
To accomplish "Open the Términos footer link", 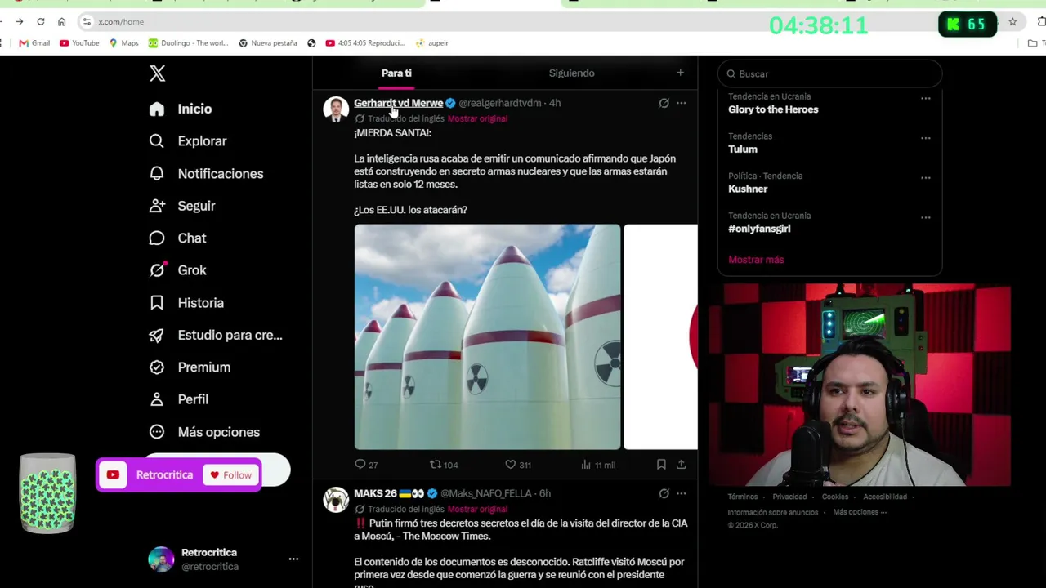I will point(743,497).
